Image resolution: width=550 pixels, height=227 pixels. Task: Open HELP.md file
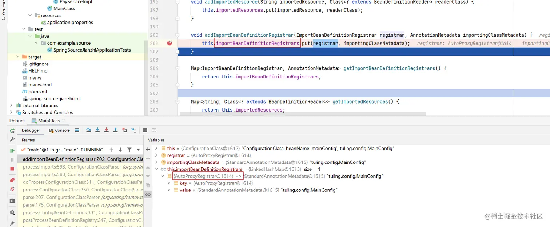38,71
